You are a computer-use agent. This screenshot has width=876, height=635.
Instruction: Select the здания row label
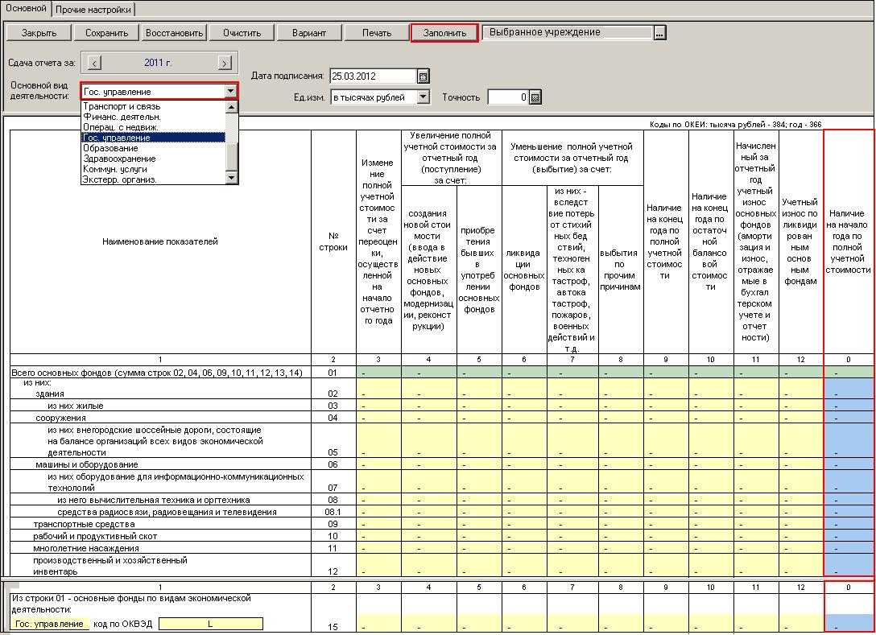pos(50,394)
